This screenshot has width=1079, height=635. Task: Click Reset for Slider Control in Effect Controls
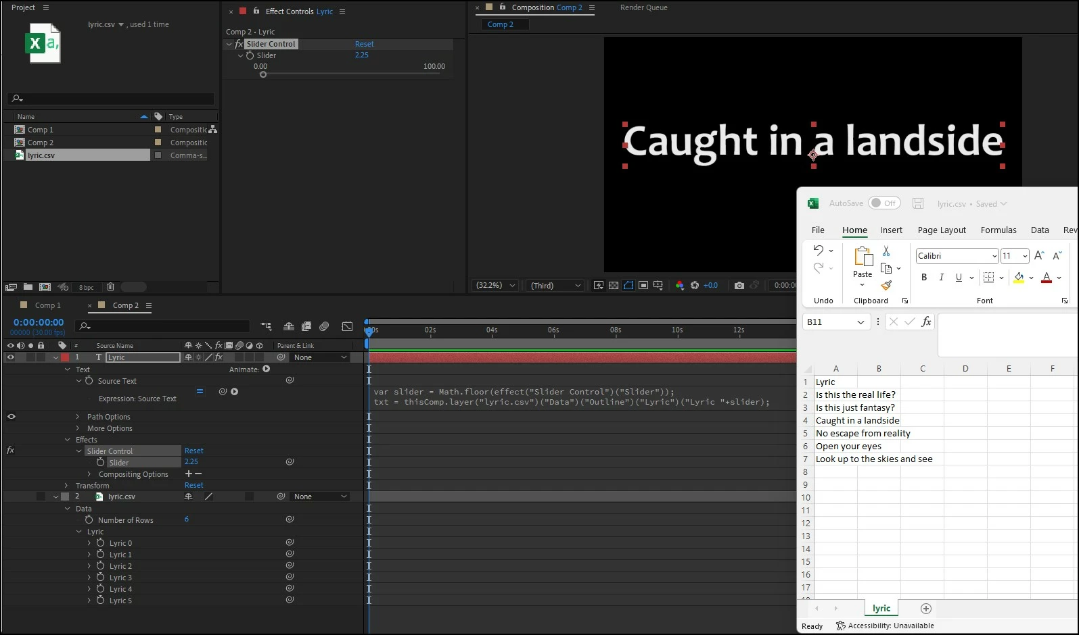click(x=364, y=44)
